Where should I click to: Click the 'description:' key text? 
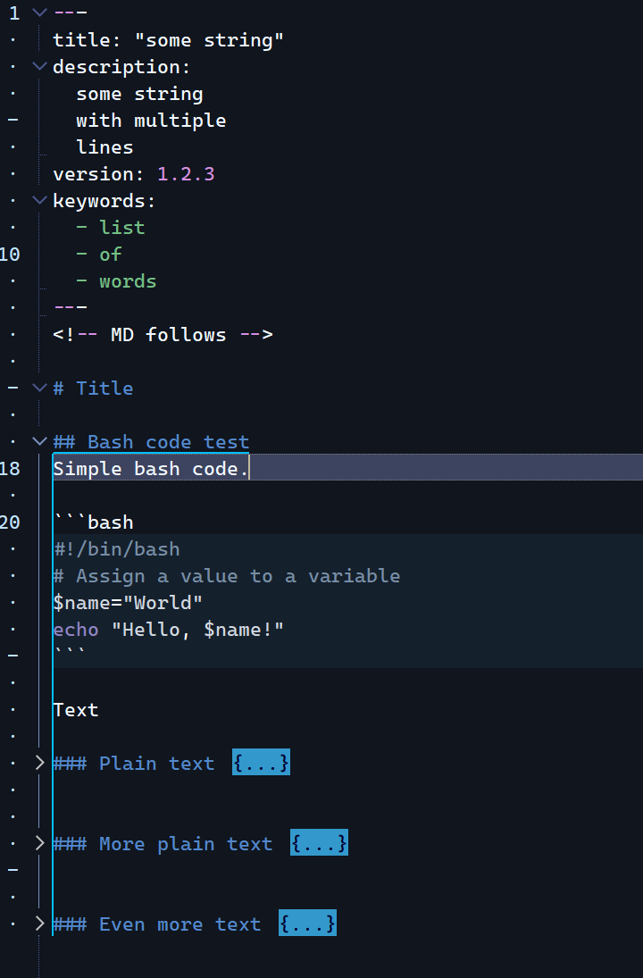121,67
